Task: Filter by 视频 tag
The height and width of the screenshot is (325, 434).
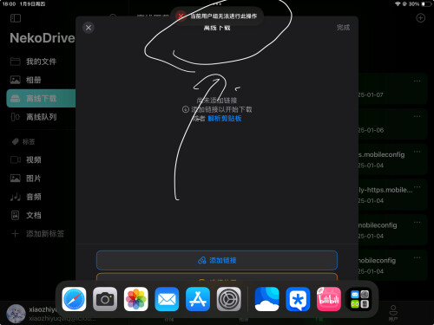Action: (x=41, y=159)
